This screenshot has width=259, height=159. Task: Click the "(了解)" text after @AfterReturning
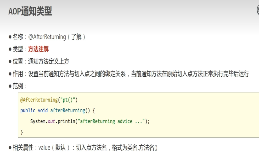[77, 37]
